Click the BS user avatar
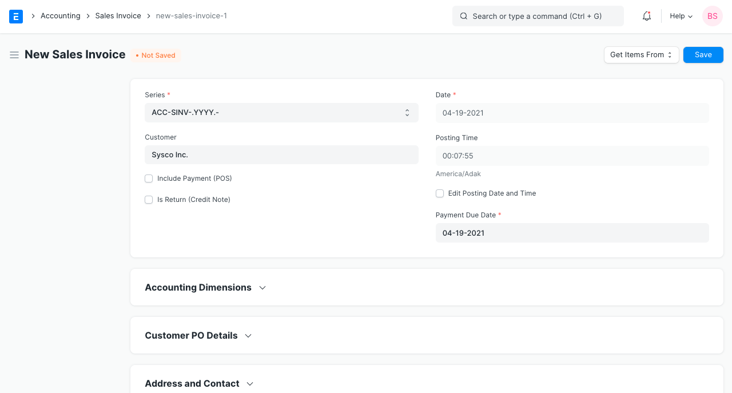 coord(712,16)
